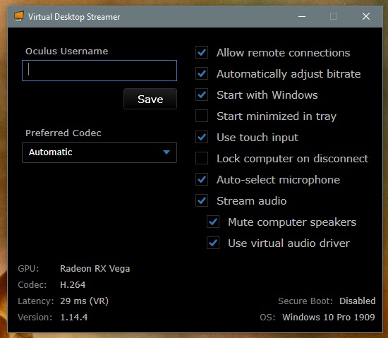Close the Virtual Desktop Streamer window
388x338 pixels.
pyautogui.click(x=366, y=16)
